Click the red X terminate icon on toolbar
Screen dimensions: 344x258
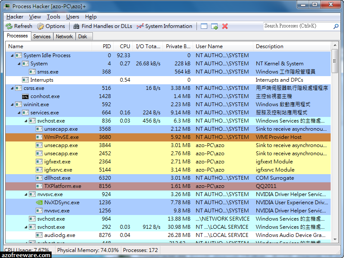pos(224,26)
